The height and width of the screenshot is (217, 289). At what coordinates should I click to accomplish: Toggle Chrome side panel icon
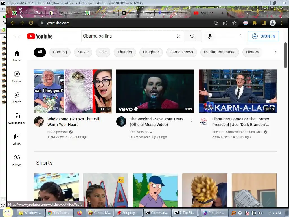tap(264, 23)
